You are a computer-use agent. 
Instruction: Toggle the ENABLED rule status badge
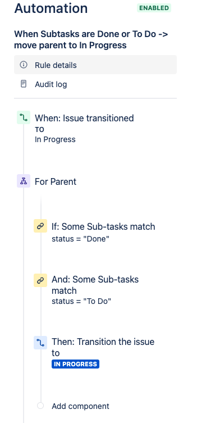pyautogui.click(x=154, y=8)
